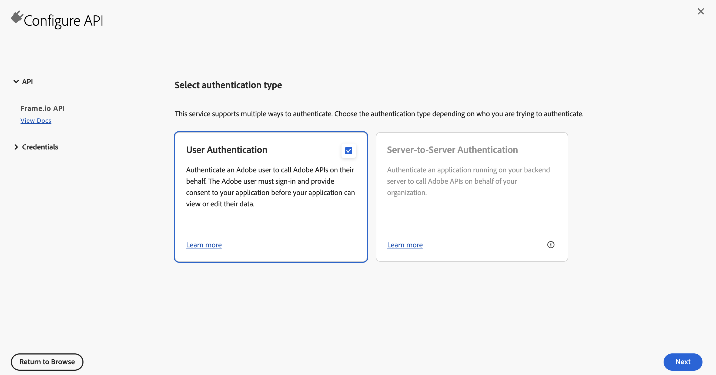Click the User Authentication description text
The height and width of the screenshot is (375, 716).
[x=270, y=187]
